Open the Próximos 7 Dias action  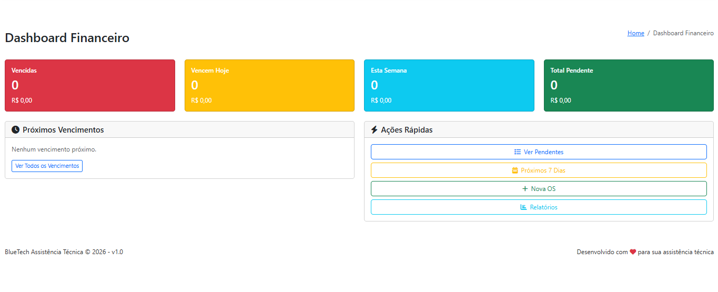point(539,170)
